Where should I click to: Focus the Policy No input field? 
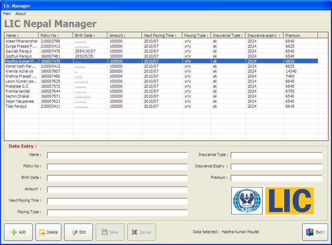click(117, 167)
